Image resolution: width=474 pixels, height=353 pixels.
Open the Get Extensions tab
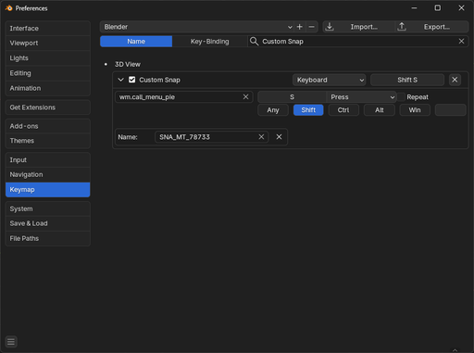click(x=48, y=107)
